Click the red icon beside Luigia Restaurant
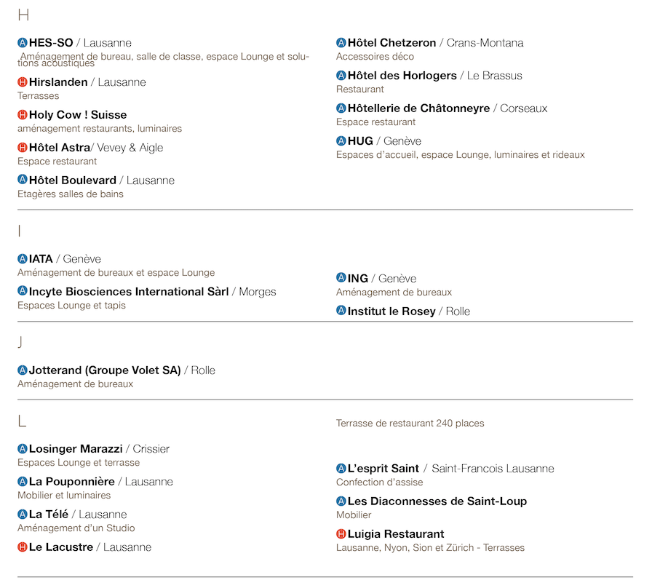 (341, 533)
